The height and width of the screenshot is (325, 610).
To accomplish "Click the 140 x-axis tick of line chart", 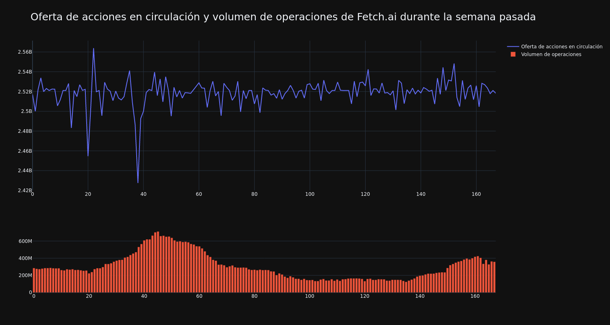I will tap(421, 195).
